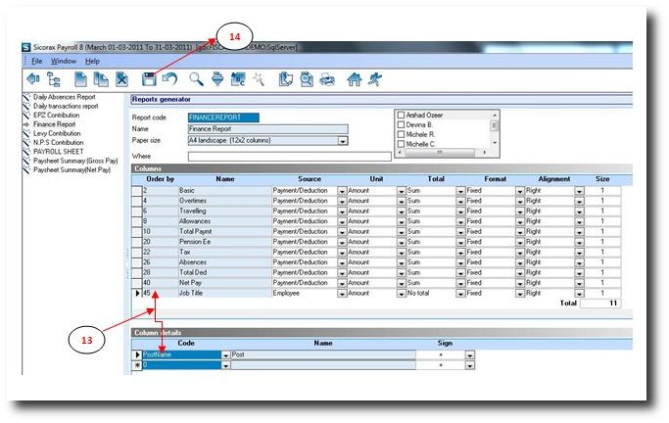Expand Source dropdown in Job Title row
Image resolution: width=669 pixels, height=423 pixels.
(342, 293)
